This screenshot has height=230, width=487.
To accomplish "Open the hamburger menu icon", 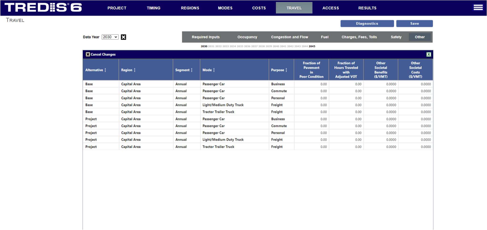I will 478,8.
